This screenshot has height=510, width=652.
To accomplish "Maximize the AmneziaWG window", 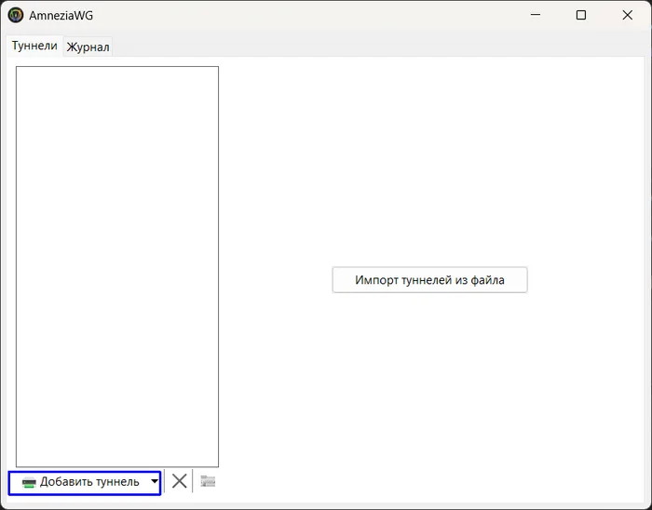I will pyautogui.click(x=581, y=15).
